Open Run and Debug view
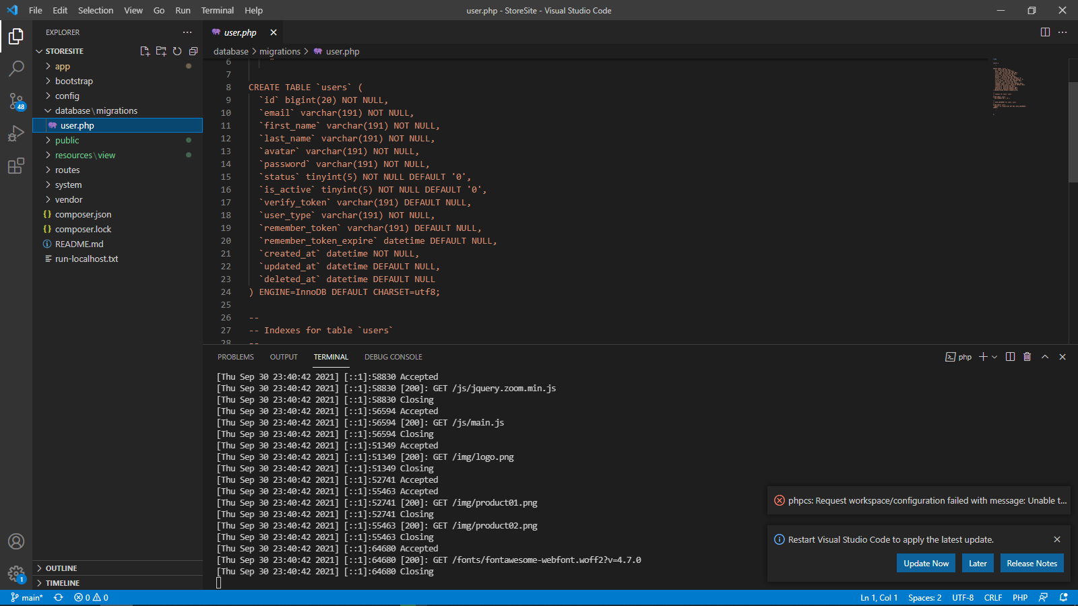1078x606 pixels. click(16, 133)
